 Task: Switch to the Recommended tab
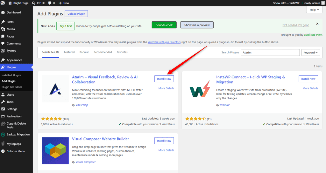(x=103, y=52)
